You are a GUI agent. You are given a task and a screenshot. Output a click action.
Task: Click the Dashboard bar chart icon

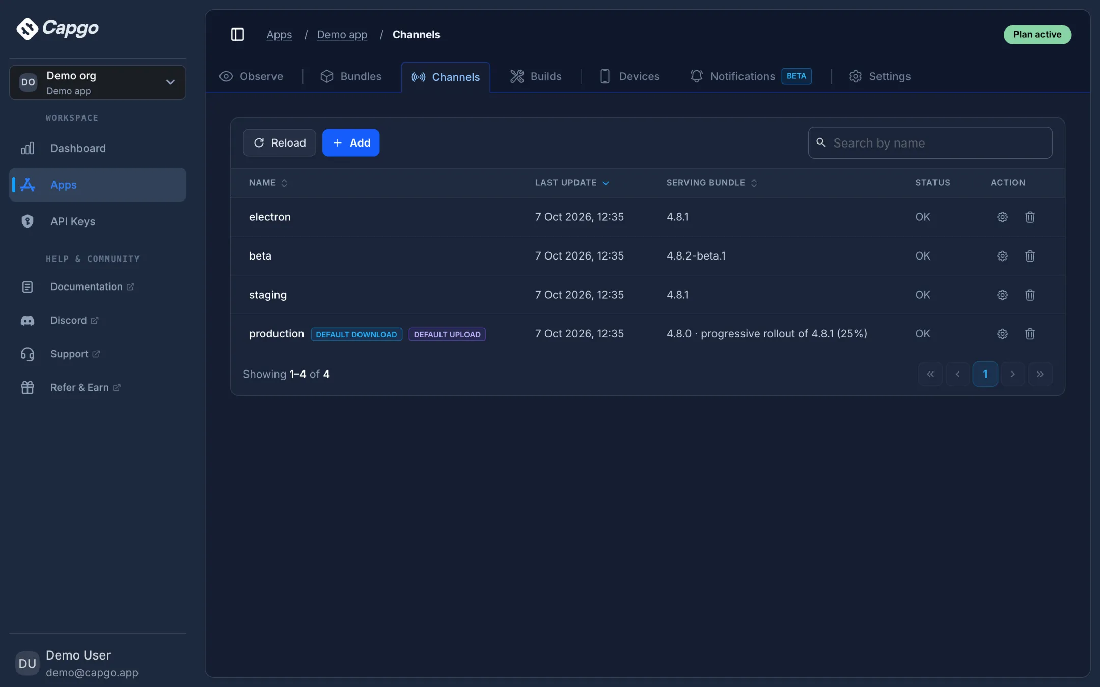pos(28,148)
